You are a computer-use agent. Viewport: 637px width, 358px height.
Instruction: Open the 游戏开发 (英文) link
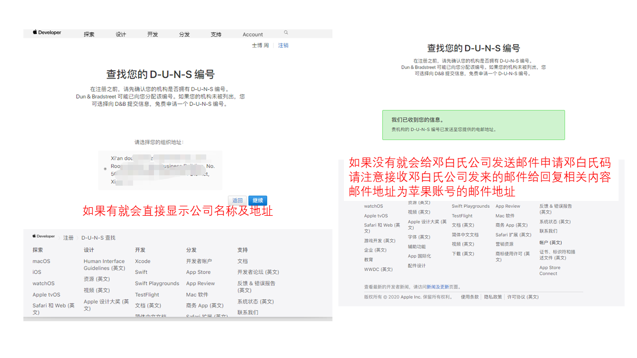coord(380,241)
